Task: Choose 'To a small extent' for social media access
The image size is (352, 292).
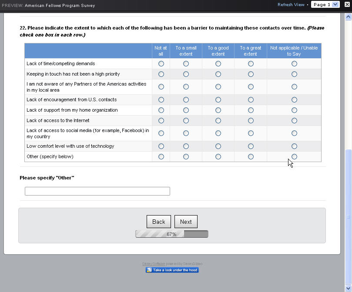Action: click(186, 133)
